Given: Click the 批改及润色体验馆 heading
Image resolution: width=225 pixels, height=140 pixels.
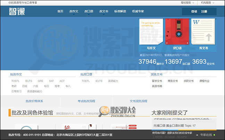Looking at the screenshot, I should click(x=32, y=113).
